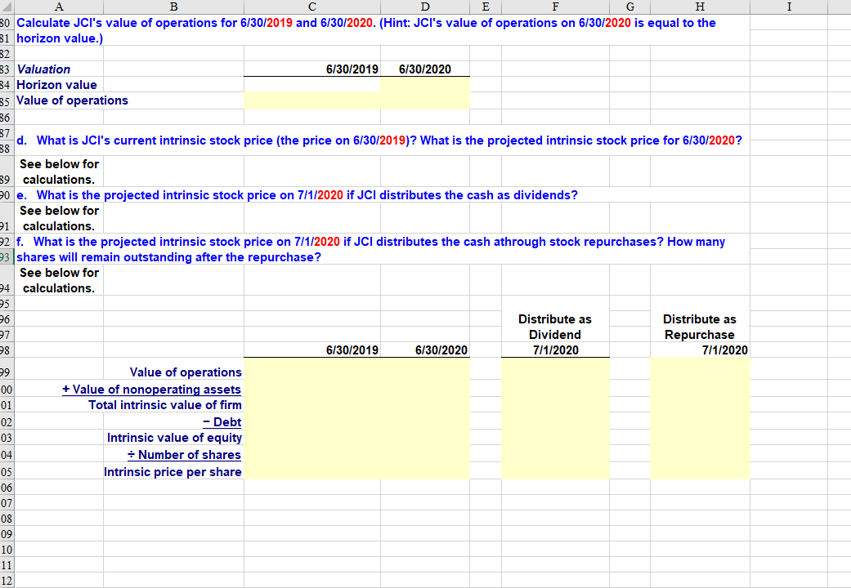Click the 'Total intrinsic value of firm' label
Screen dimensions: 851x588
(x=165, y=404)
